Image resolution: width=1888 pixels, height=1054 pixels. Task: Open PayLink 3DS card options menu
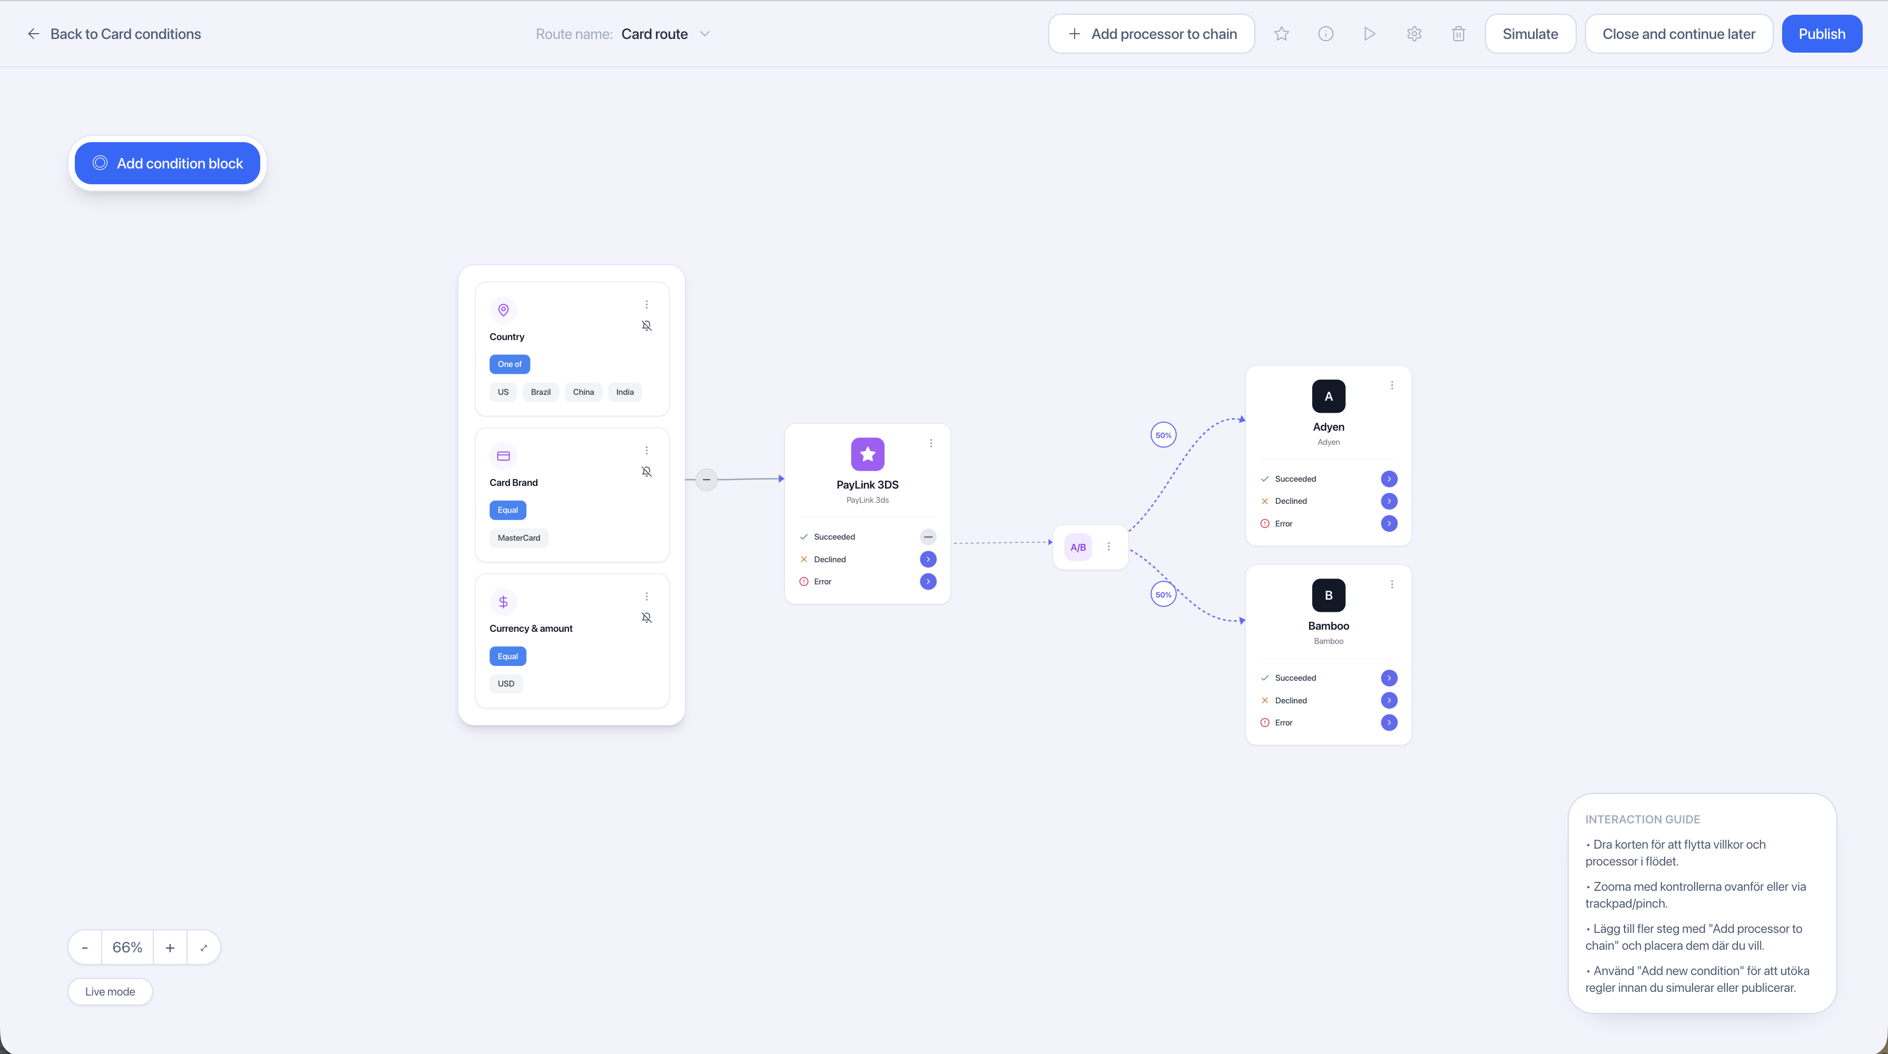(931, 443)
